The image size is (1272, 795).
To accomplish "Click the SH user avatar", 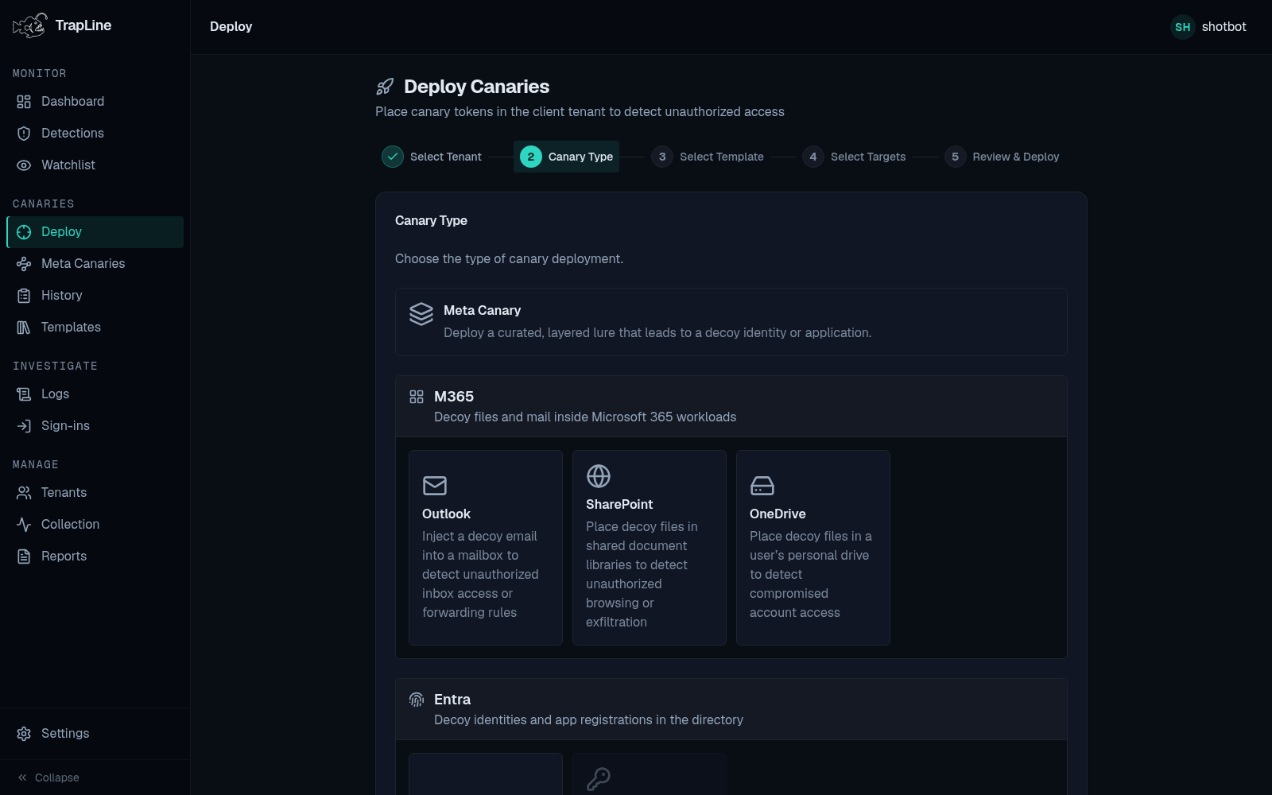I will point(1183,27).
